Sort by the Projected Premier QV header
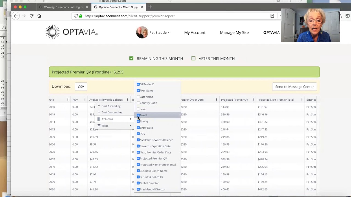Viewport: 351px width, 197px height. click(234, 100)
